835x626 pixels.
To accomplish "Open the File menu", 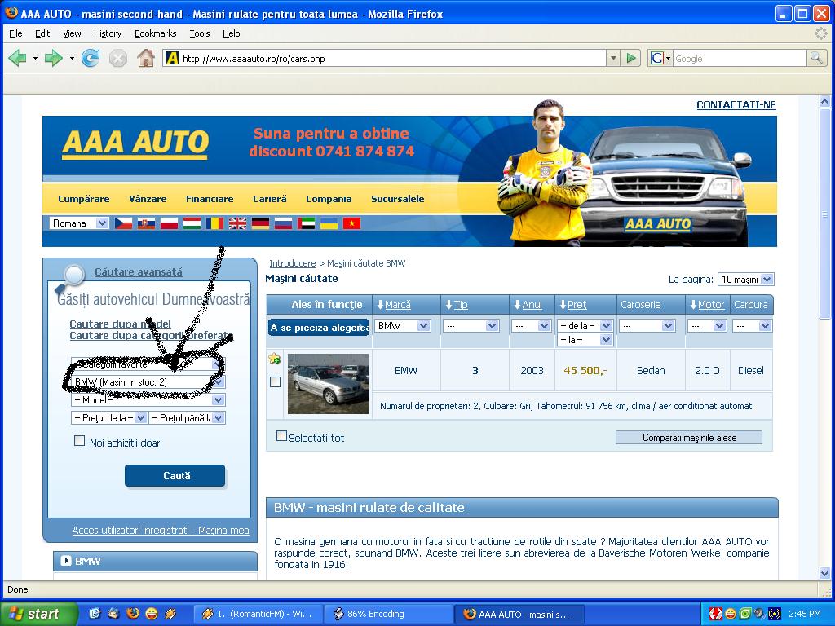I will pyautogui.click(x=15, y=33).
